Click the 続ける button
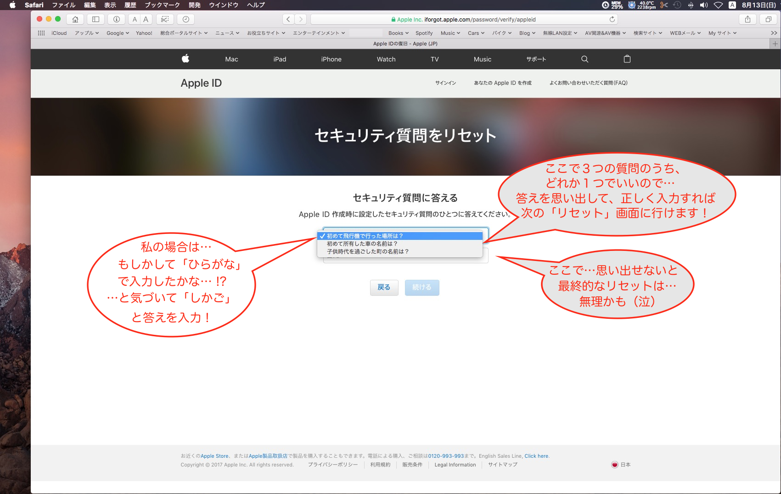781x494 pixels. click(x=422, y=288)
